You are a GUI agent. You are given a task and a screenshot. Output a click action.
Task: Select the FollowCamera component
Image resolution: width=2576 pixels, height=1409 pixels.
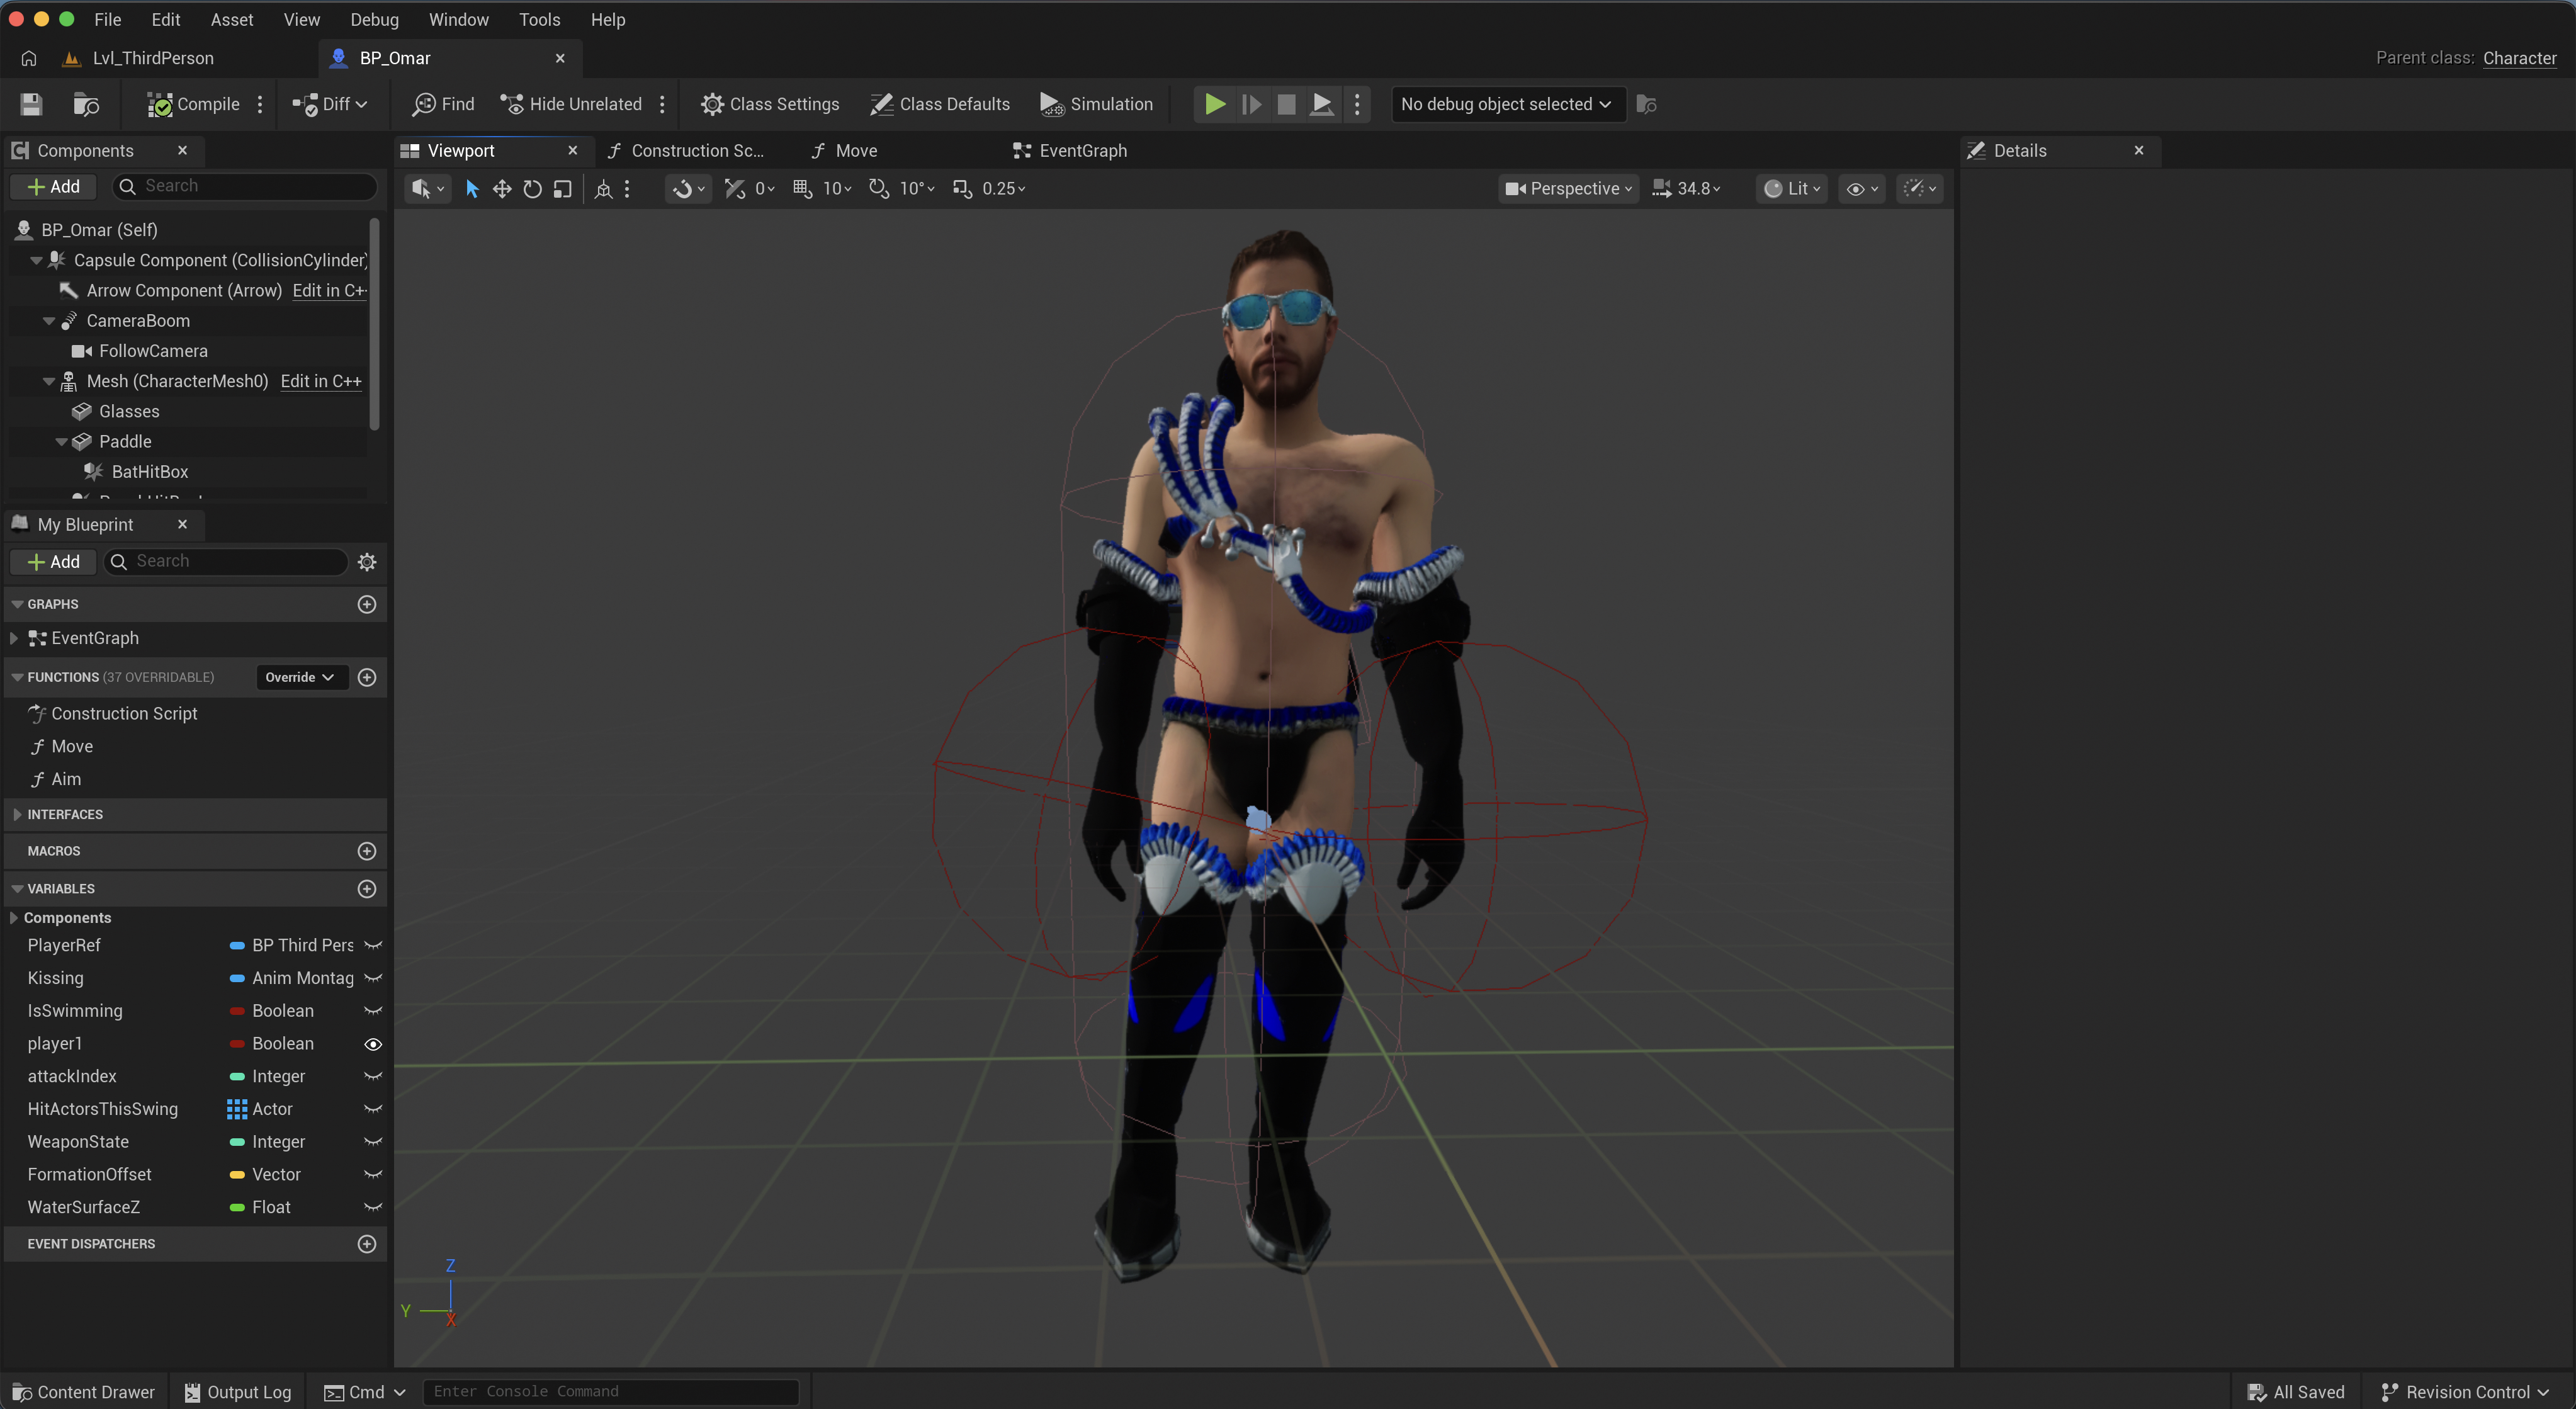click(152, 351)
